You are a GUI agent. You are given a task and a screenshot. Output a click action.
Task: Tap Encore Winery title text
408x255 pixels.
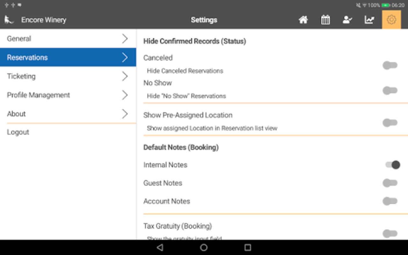tap(44, 20)
